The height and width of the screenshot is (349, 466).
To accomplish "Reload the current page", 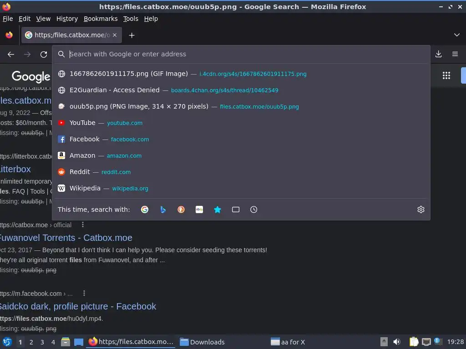I will point(44,55).
